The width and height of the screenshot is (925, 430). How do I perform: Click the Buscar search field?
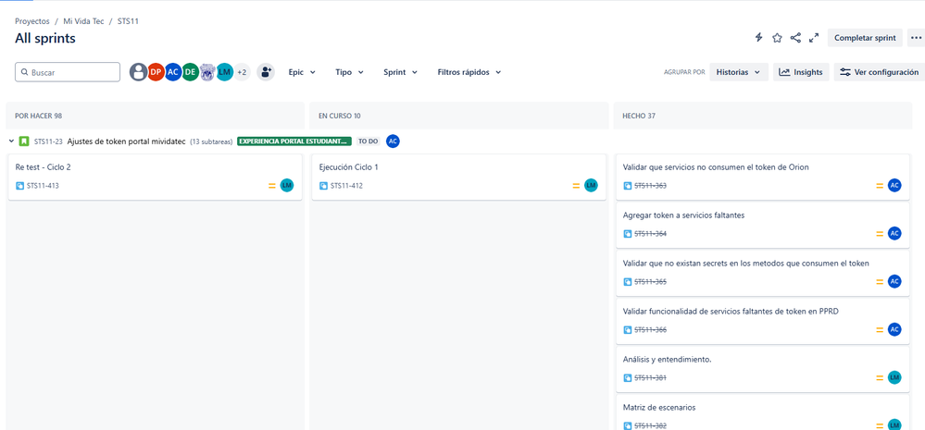[68, 72]
